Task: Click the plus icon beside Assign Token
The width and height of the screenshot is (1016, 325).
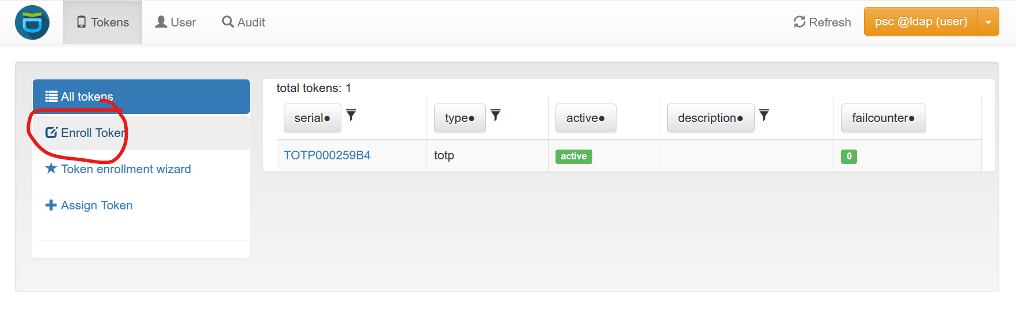Action: coord(51,205)
